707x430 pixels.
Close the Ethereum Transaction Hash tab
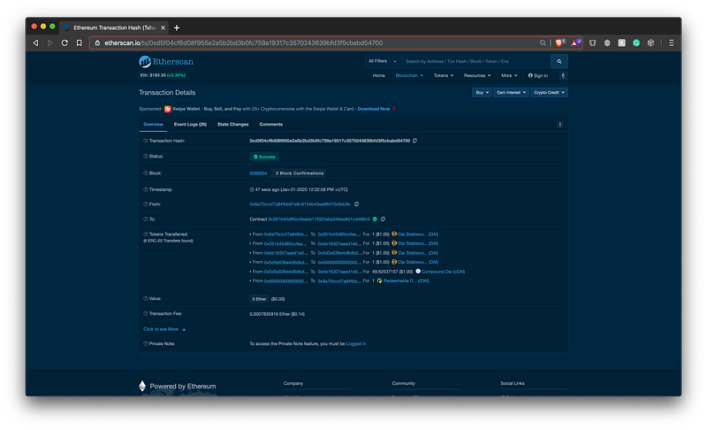point(163,27)
